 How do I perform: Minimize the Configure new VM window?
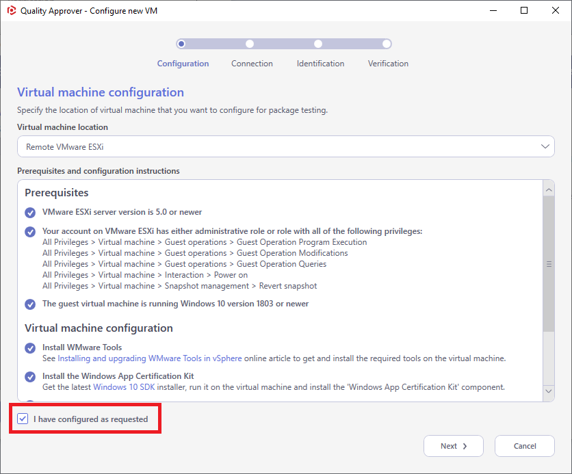tap(493, 10)
